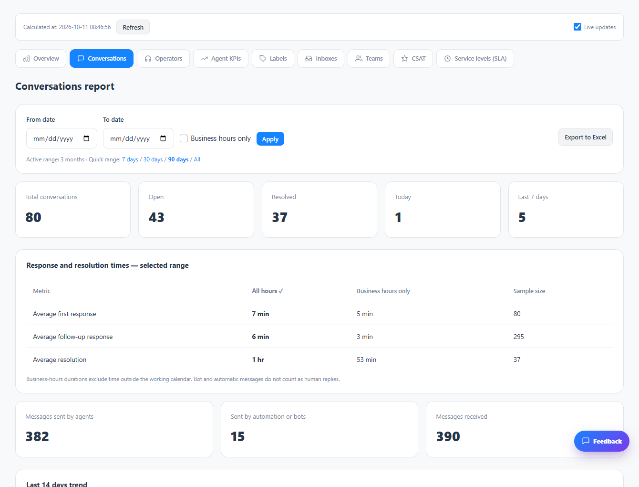
Task: Open the Labels tab
Action: (273, 59)
